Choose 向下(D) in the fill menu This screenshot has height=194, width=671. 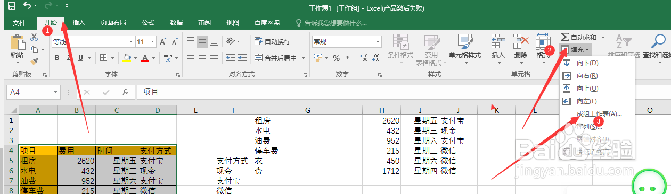(597, 63)
